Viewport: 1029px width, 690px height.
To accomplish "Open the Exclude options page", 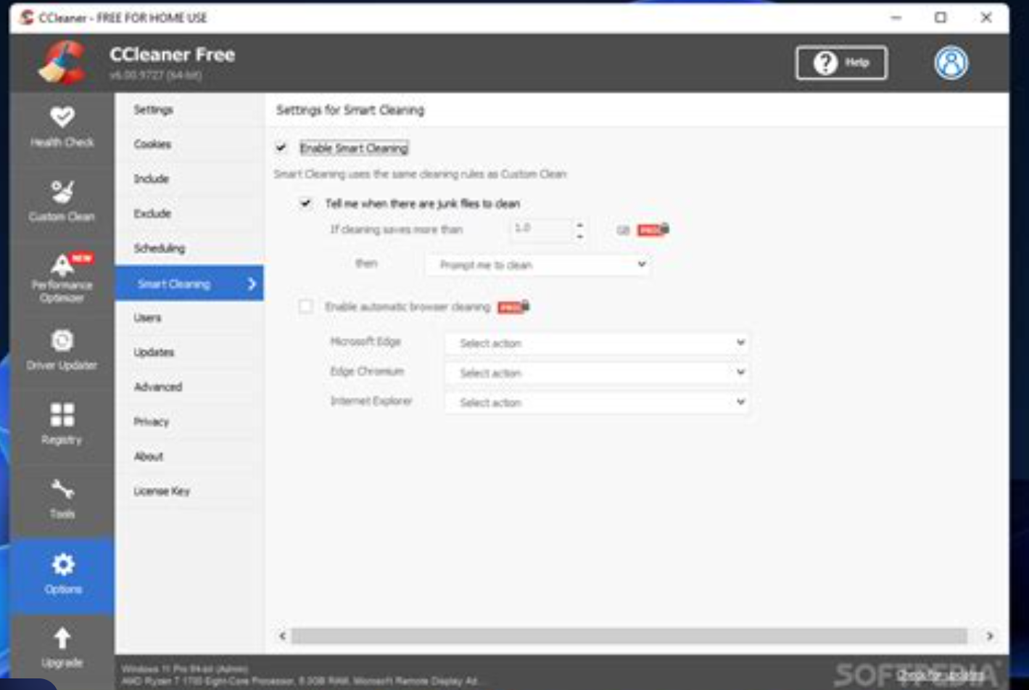I will (x=189, y=213).
